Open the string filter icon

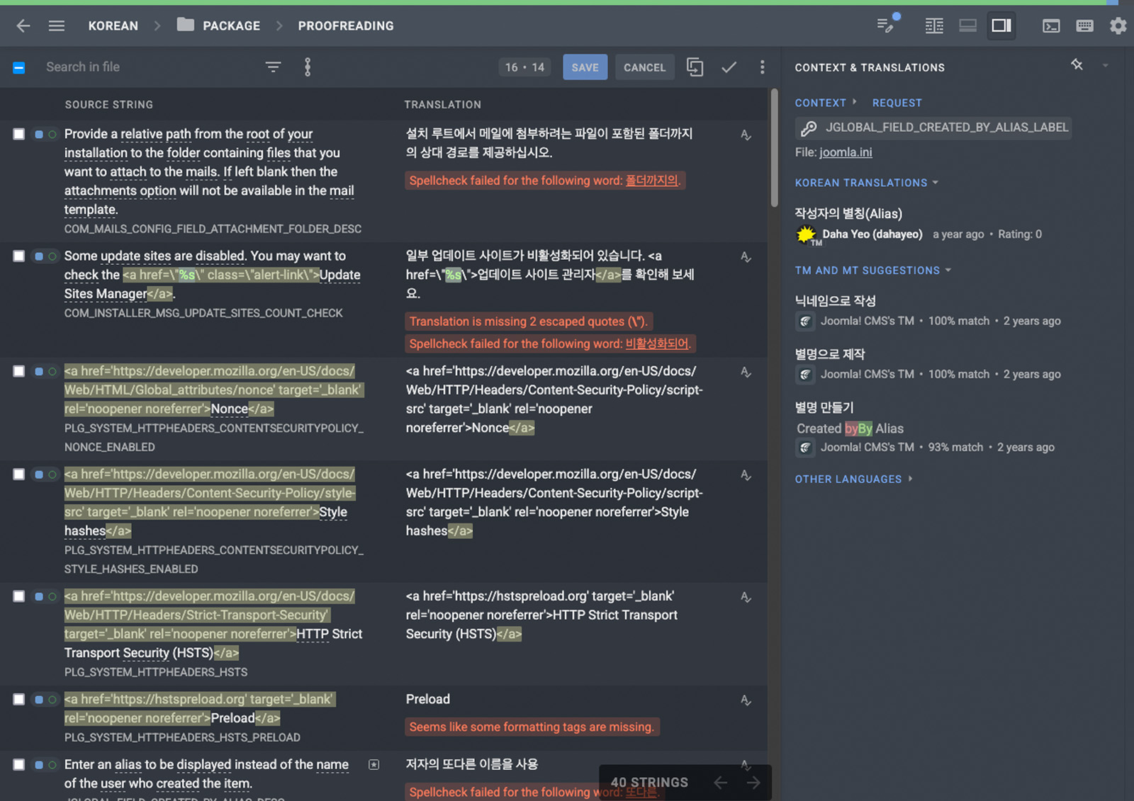tap(273, 67)
